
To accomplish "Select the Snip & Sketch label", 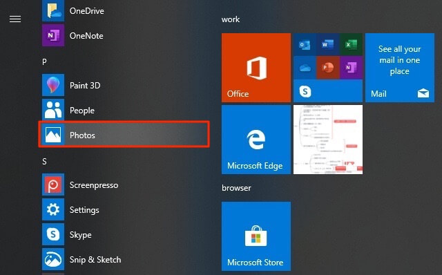I will tap(95, 260).
